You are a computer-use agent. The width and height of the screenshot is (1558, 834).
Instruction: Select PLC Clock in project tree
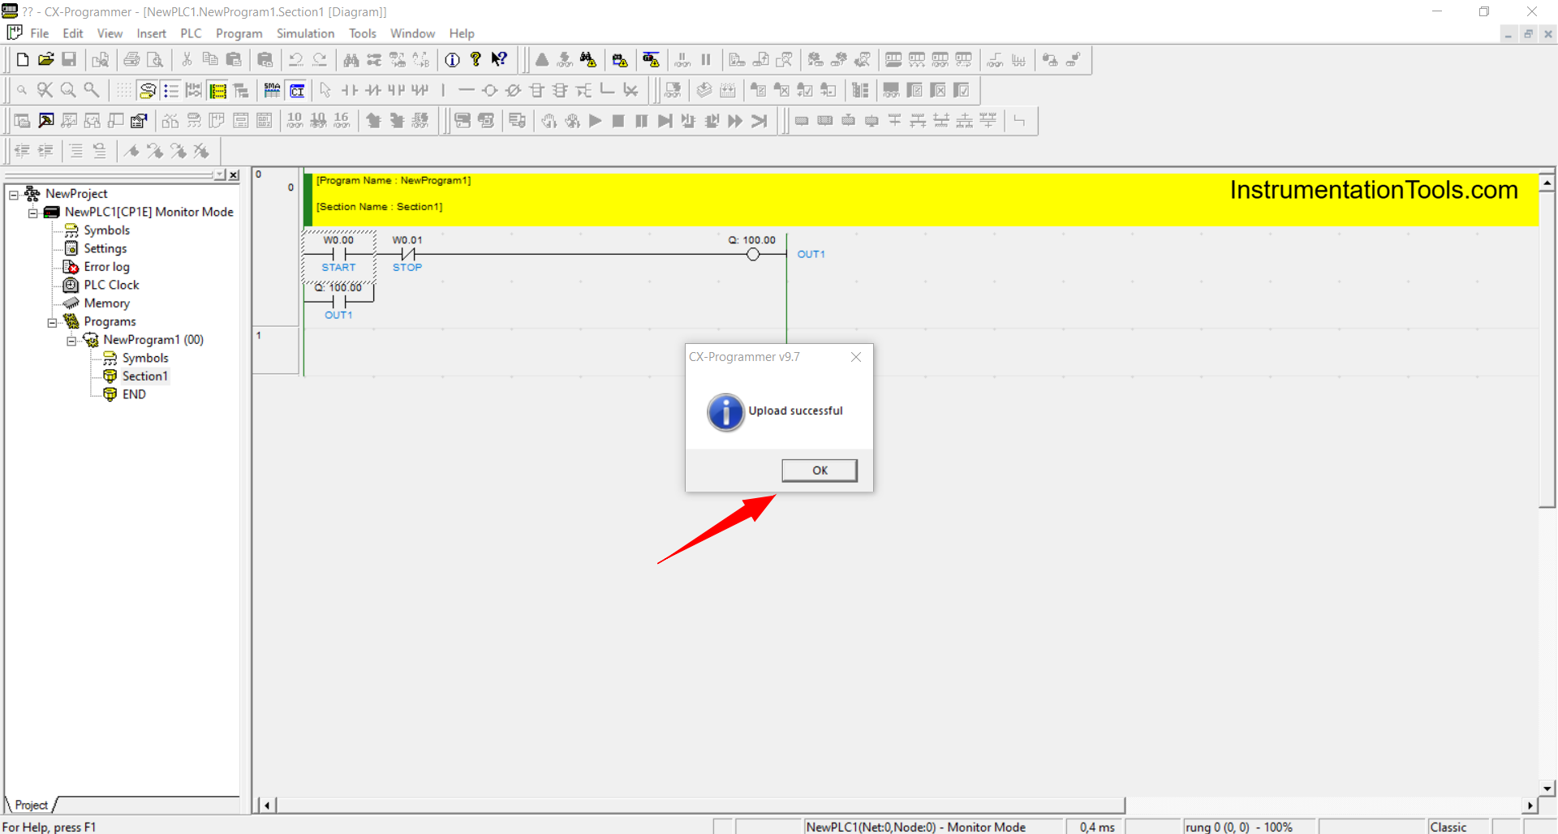point(111,285)
